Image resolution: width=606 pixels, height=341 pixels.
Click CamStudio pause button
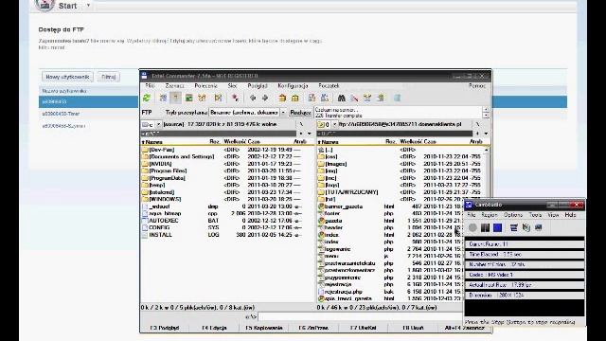(x=485, y=227)
